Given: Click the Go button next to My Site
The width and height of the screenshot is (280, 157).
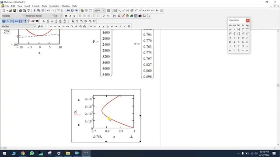Looking at the screenshot, I should 41,27.
